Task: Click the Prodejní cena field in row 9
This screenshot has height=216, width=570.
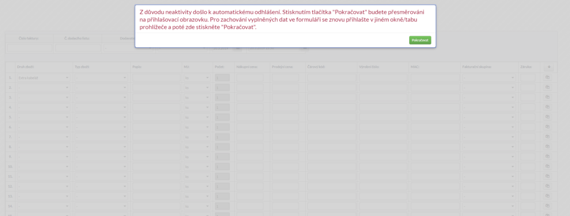Action: point(286,157)
